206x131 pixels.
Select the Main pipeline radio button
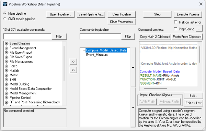coord(5,13)
